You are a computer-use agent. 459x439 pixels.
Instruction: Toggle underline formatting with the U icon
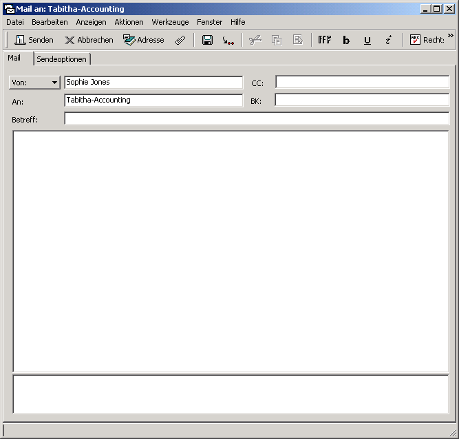[367, 40]
